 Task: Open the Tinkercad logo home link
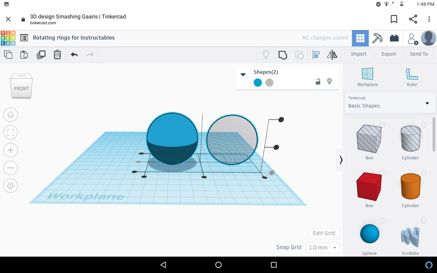(8, 38)
